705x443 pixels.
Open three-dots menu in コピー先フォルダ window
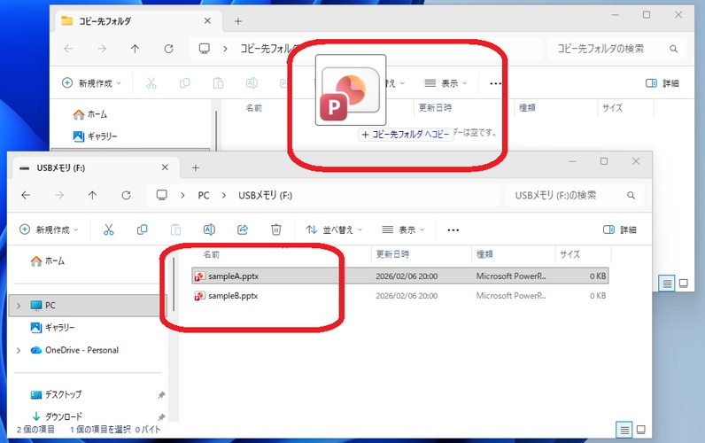(495, 83)
